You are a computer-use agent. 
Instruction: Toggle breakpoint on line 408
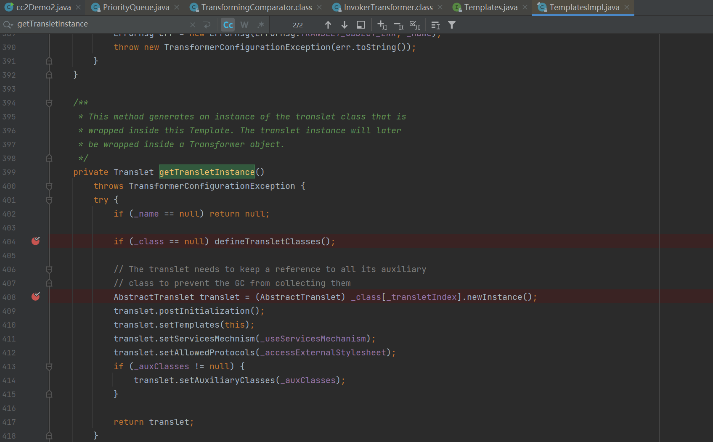coord(36,296)
